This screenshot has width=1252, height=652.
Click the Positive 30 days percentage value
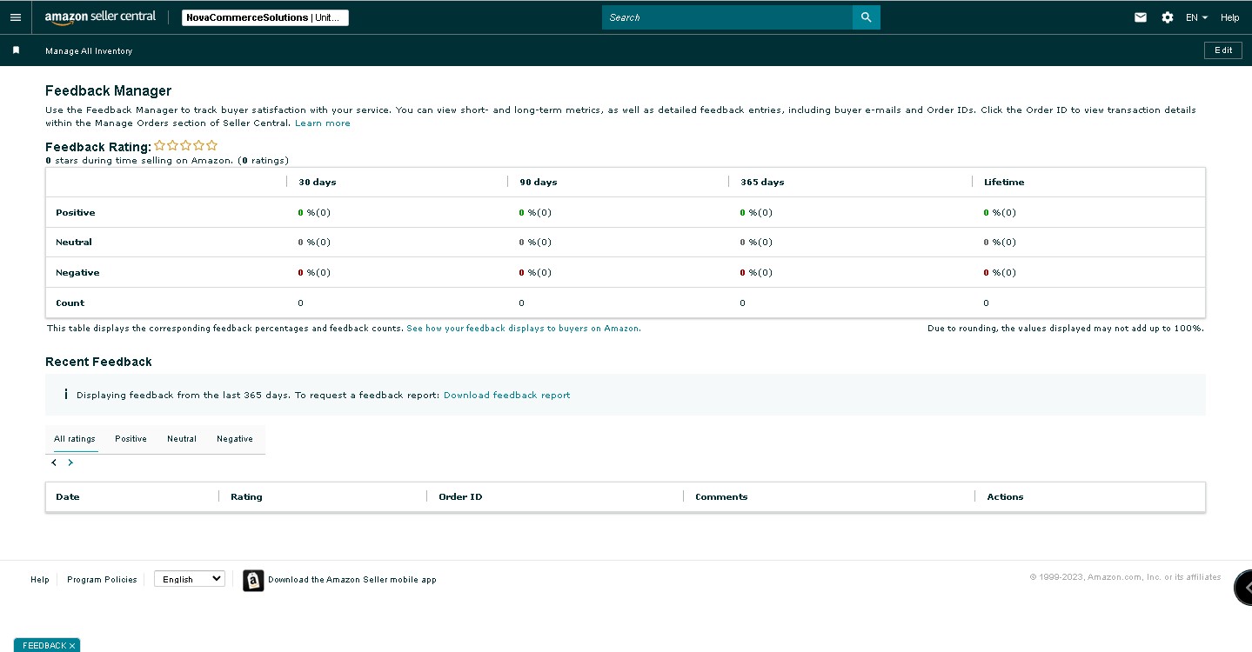point(314,213)
